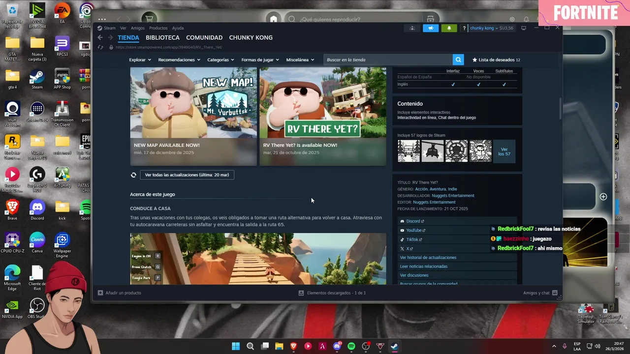Open Amigos y chat panel
The width and height of the screenshot is (630, 354).
click(540, 293)
